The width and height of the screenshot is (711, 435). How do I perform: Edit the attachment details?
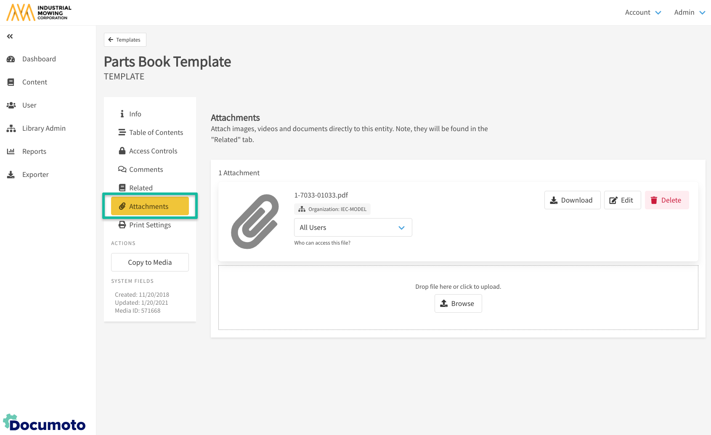click(622, 200)
